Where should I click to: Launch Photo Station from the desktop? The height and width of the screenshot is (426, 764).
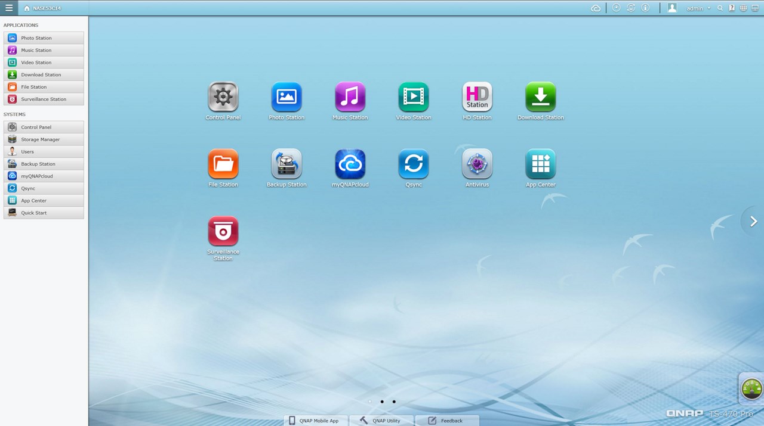286,97
